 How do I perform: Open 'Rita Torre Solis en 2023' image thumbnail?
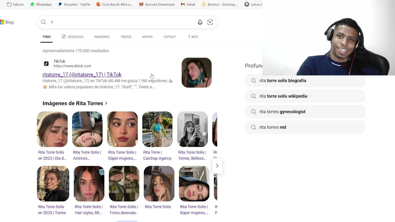tap(52, 129)
